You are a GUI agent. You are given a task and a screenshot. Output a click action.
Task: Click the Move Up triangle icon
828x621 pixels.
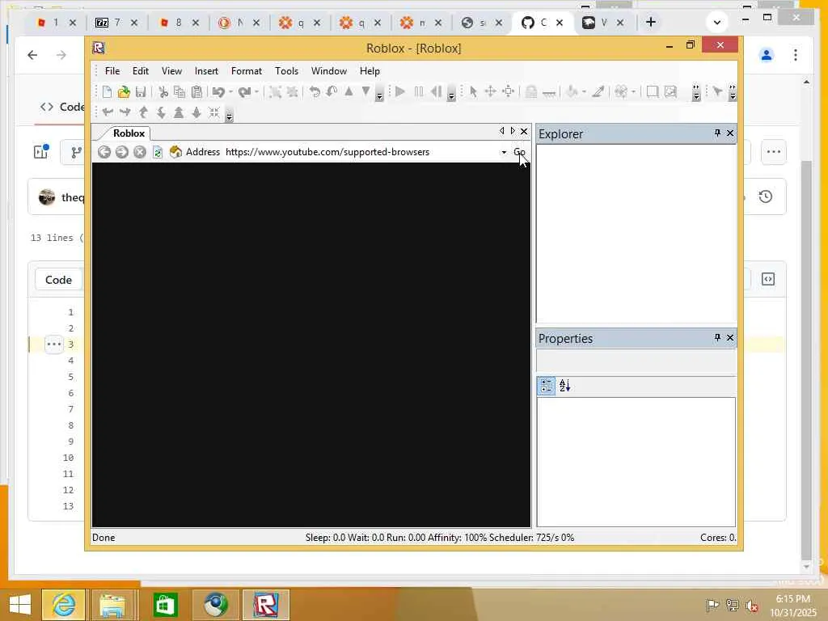pyautogui.click(x=349, y=92)
